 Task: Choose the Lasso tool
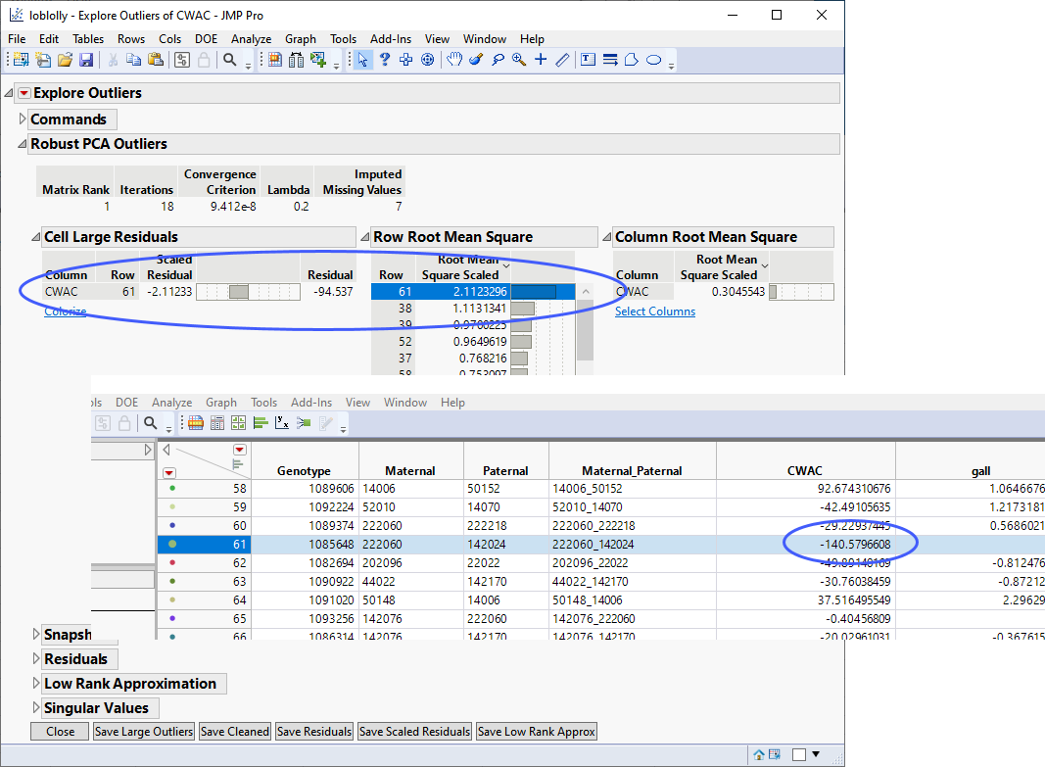(x=498, y=60)
